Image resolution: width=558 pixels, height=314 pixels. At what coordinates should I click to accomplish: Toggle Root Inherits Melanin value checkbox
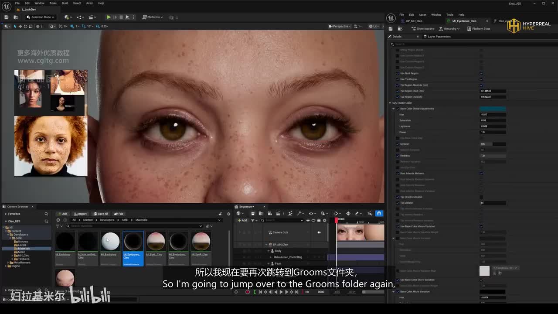click(481, 173)
